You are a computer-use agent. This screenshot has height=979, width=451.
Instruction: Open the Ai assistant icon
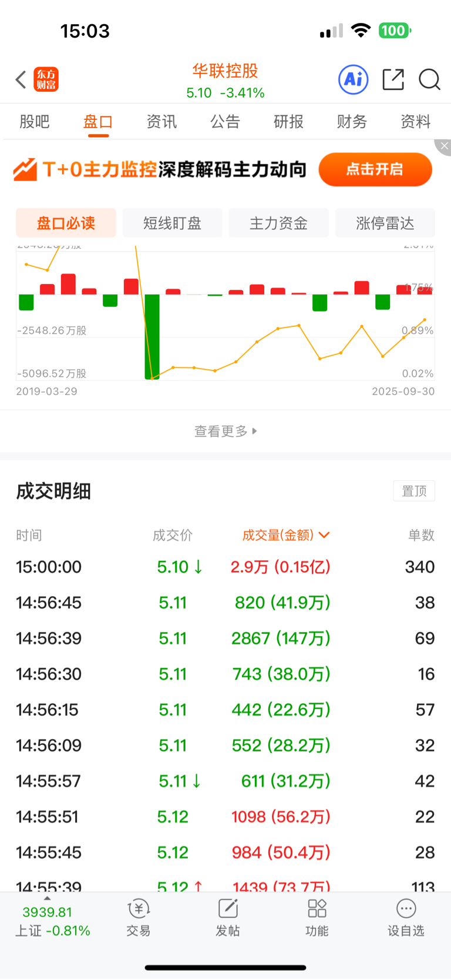(x=354, y=79)
